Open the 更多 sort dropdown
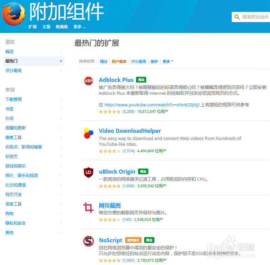270x265 pixels. [168, 61]
